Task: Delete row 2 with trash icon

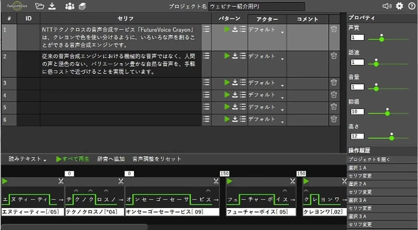Action: coord(334,56)
